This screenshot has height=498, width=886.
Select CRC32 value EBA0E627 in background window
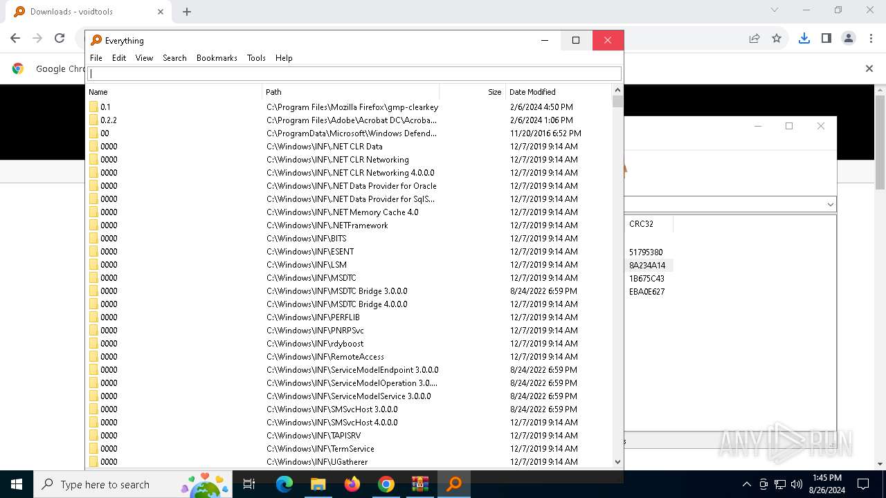[647, 292]
